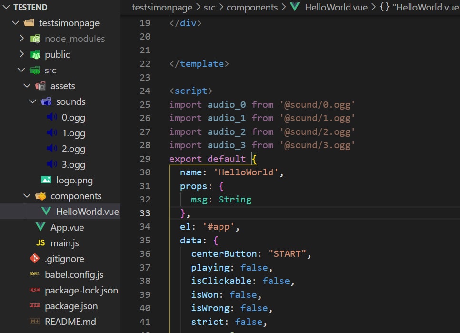Expand the public folder chevron
Viewport: 460px width, 333px height.
pos(21,54)
